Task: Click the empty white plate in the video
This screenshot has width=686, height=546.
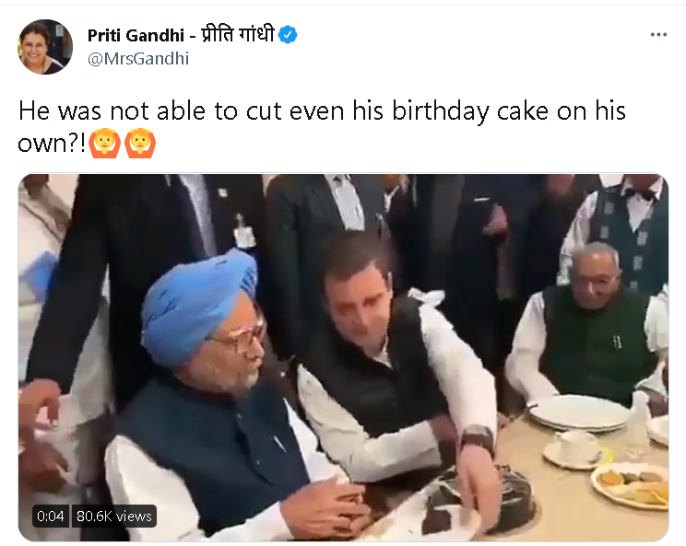Action: 579,411
